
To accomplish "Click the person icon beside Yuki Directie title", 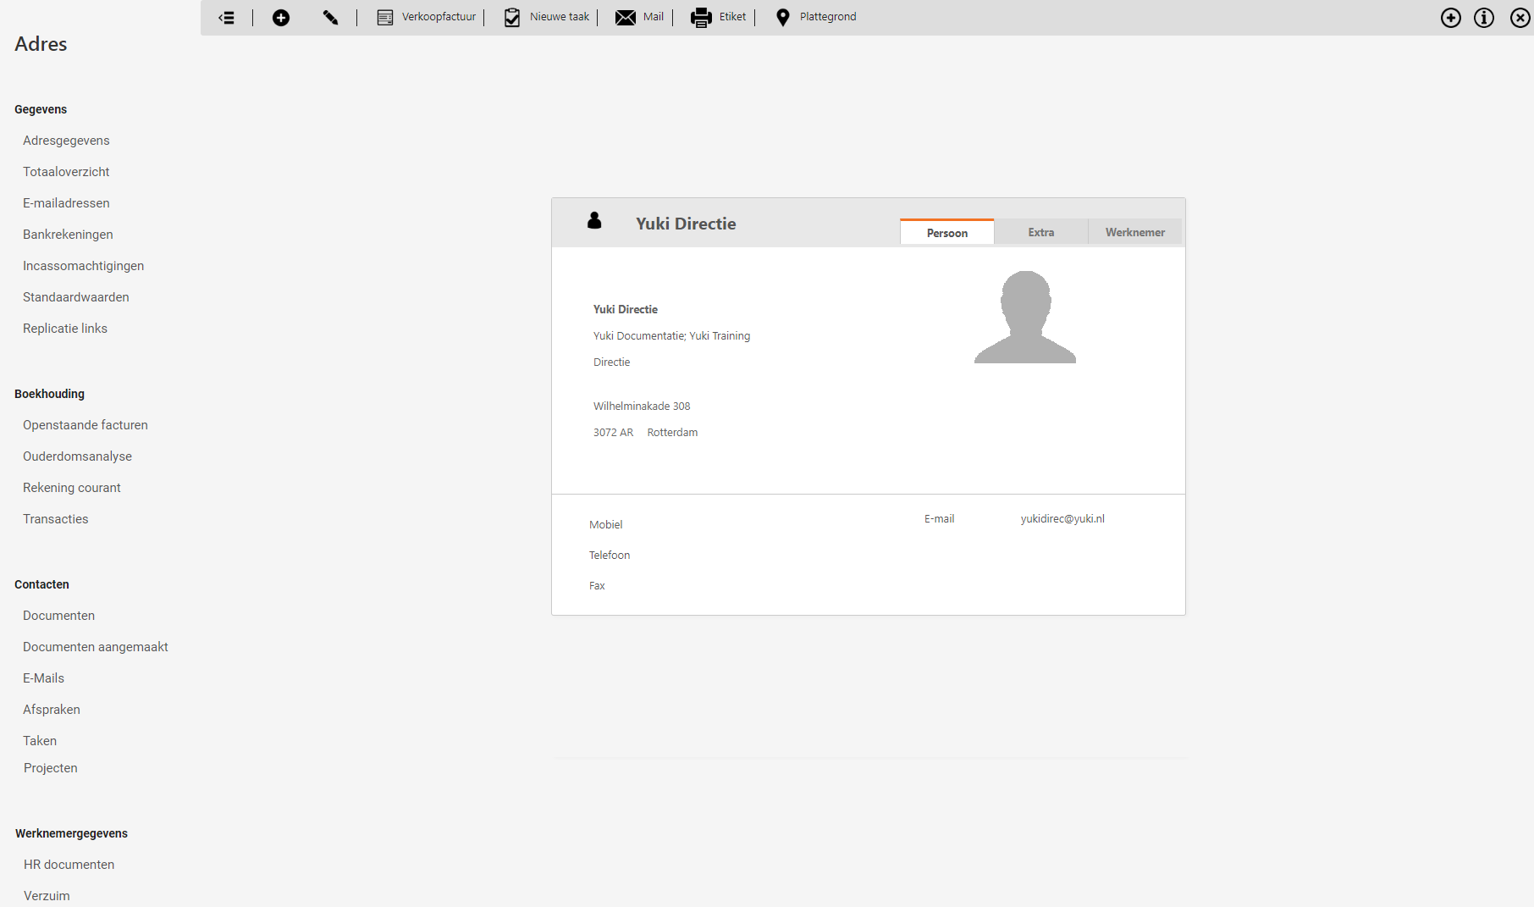I will 594,220.
